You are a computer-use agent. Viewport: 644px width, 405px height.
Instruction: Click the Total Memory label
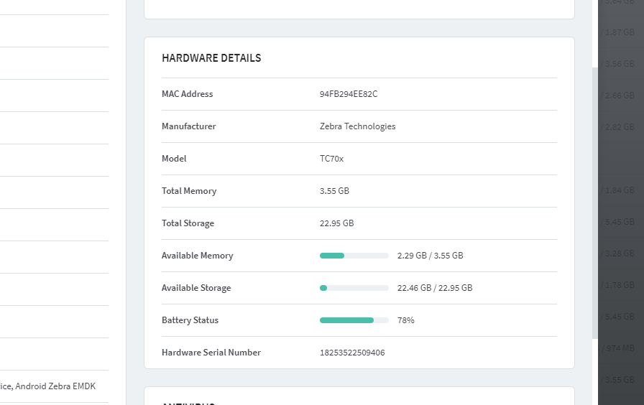point(188,191)
